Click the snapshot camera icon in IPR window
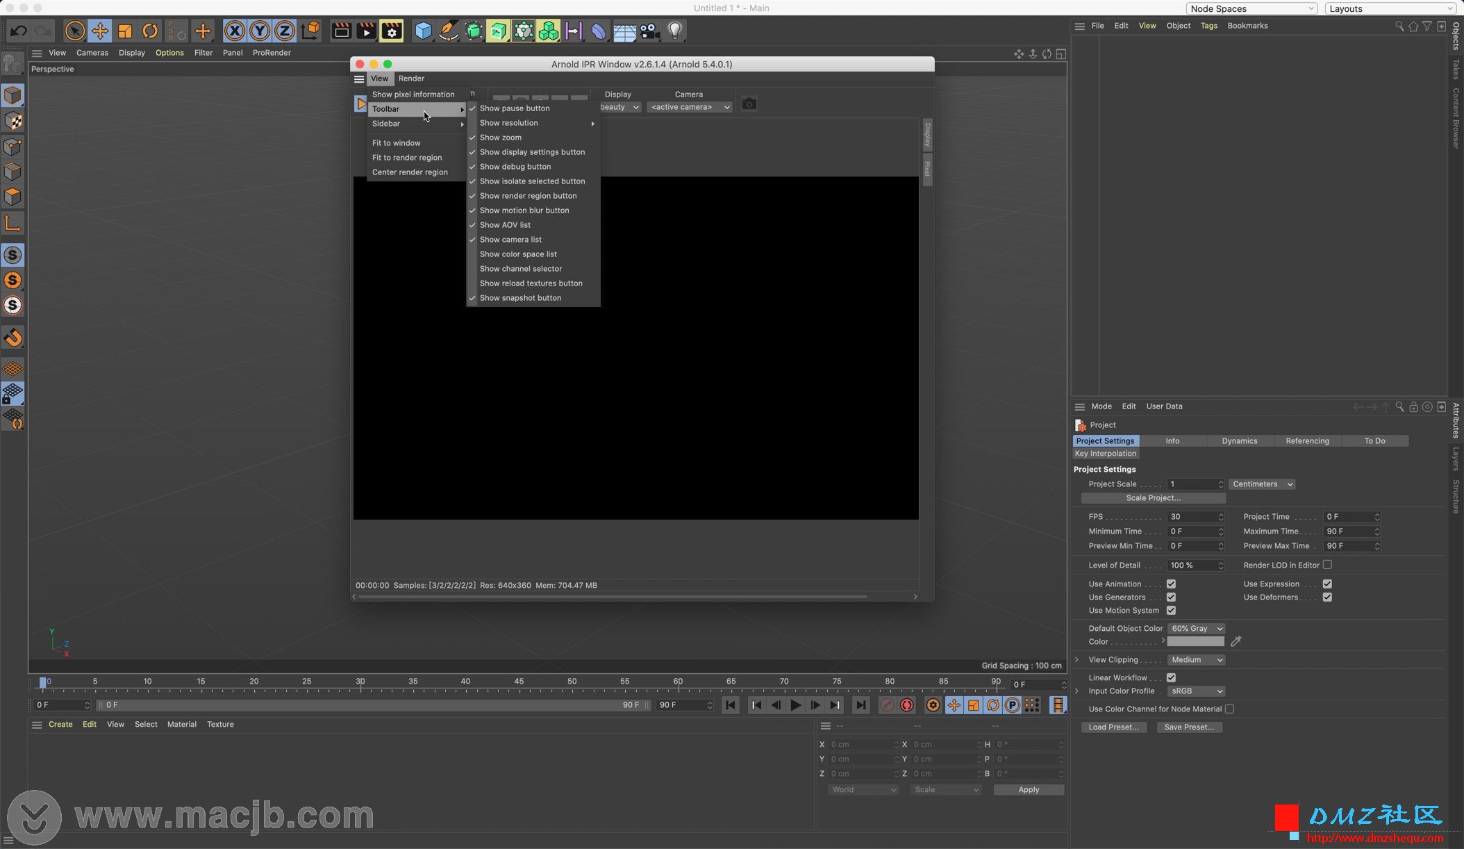 coord(749,104)
